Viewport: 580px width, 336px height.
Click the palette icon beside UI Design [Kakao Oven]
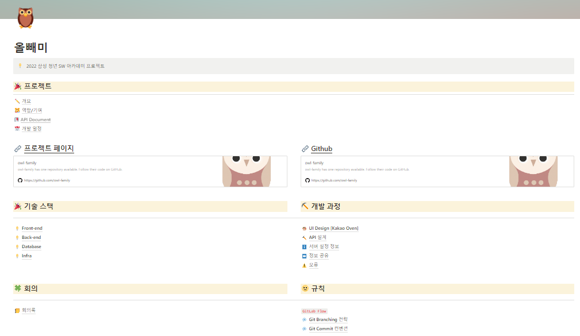tap(305, 228)
